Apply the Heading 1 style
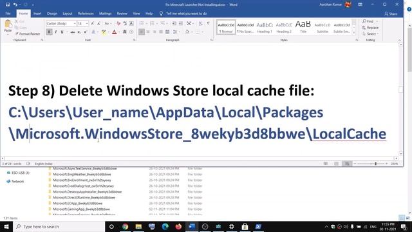 pyautogui.click(x=265, y=27)
